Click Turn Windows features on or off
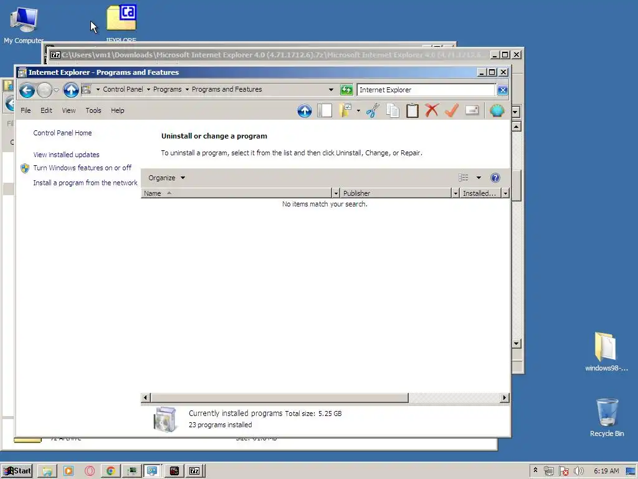This screenshot has height=479, width=638. tap(82, 168)
